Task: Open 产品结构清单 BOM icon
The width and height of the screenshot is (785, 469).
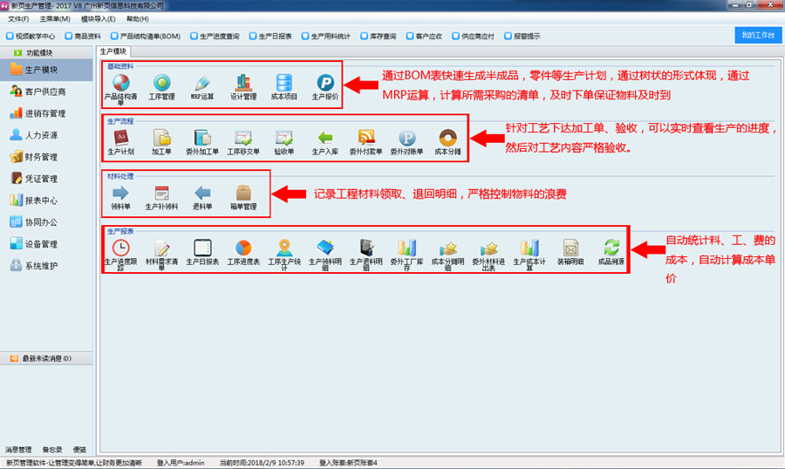Action: (119, 83)
